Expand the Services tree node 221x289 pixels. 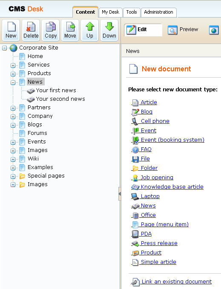13,65
